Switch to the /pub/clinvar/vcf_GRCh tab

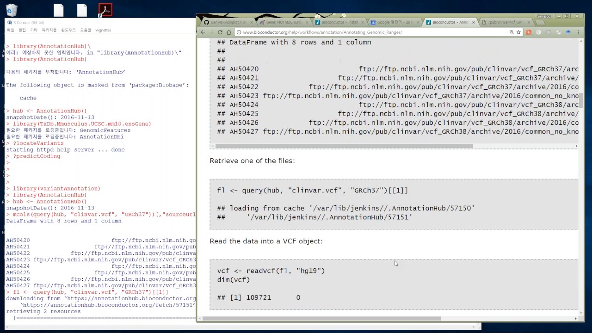click(506, 22)
